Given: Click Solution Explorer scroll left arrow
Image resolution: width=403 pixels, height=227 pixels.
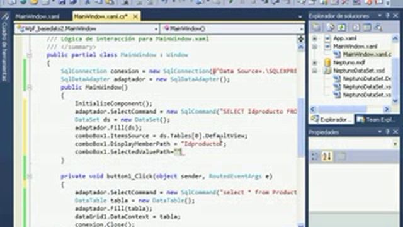Looking at the screenshot, I should pyautogui.click(x=313, y=109).
